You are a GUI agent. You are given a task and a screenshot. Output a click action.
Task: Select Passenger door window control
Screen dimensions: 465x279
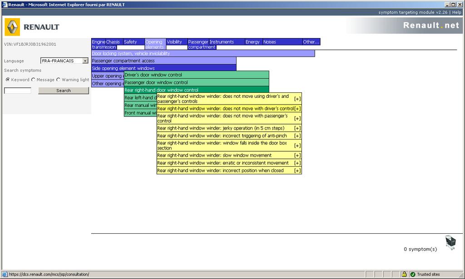(196, 82)
